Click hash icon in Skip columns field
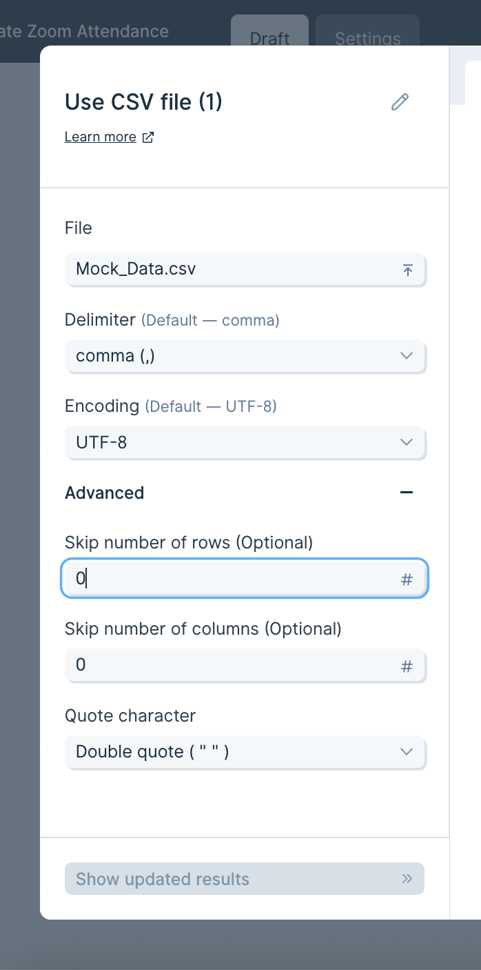This screenshot has width=481, height=970. [407, 666]
